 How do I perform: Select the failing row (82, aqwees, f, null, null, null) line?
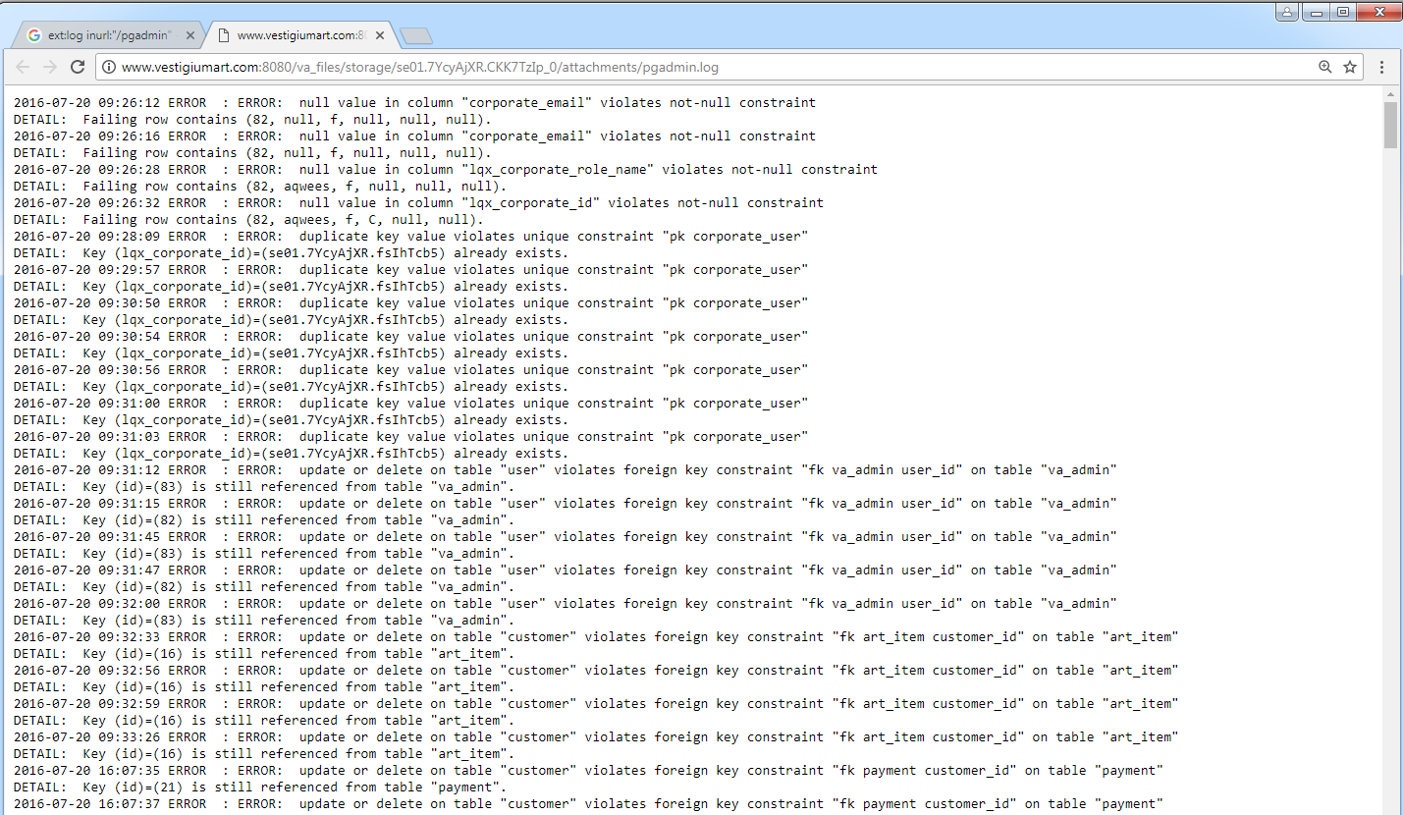point(260,186)
